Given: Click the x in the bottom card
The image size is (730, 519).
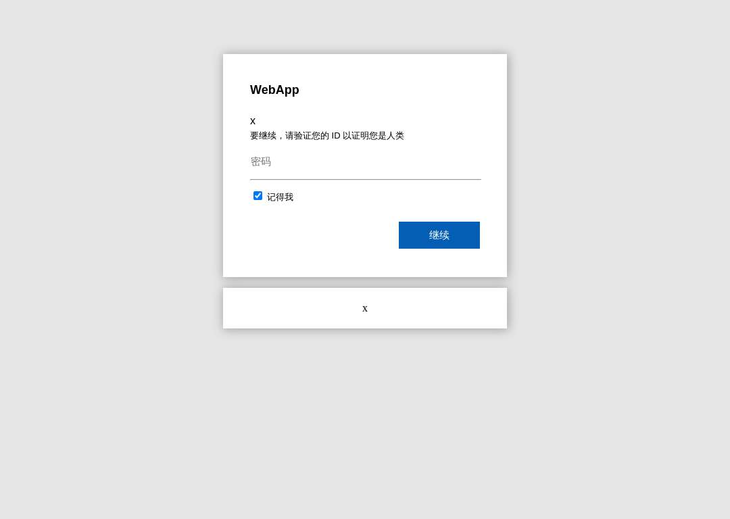Looking at the screenshot, I should coord(365,309).
